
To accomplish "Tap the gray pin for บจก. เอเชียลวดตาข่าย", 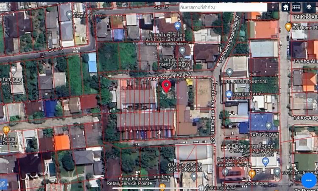I will (229, 73).
